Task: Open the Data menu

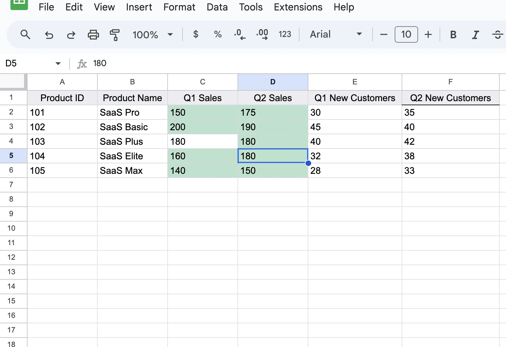Action: coord(217,7)
